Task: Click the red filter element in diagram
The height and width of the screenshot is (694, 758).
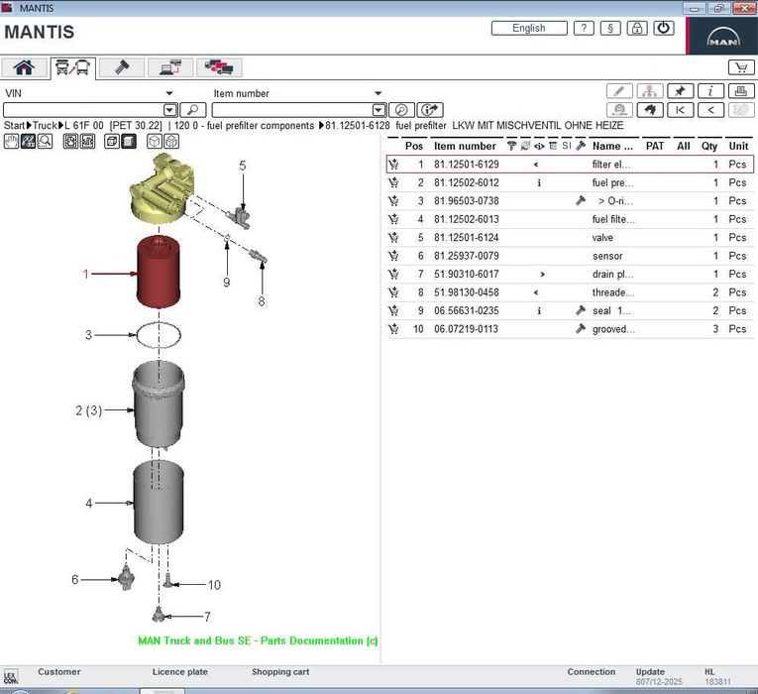Action: point(159,272)
